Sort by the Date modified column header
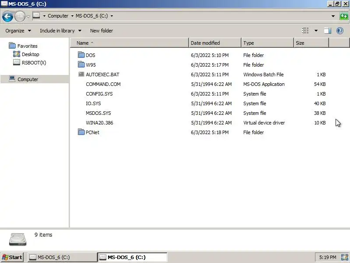The image size is (350, 263). 215,43
